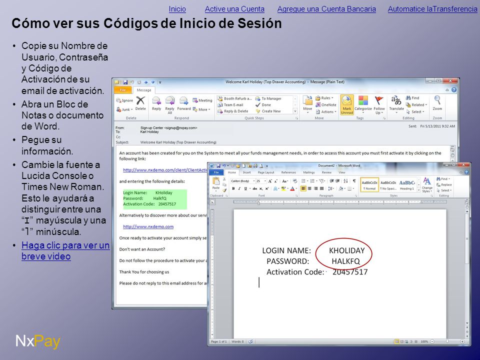The width and height of the screenshot is (480, 360).
Task: Click Format Painter brush in Word Clipboard
Action: (x=224, y=190)
